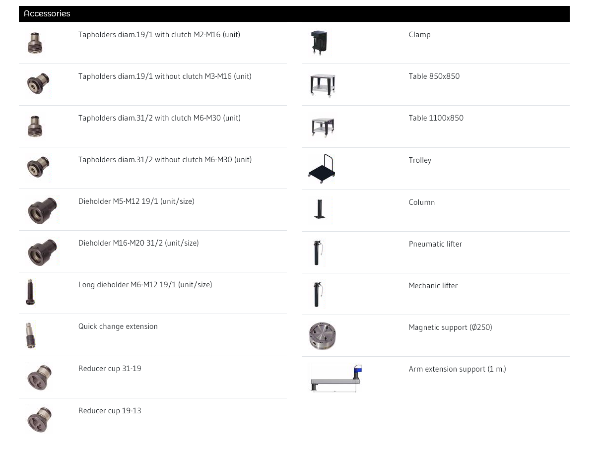Image resolution: width=600 pixels, height=450 pixels.
Task: Select the Long dieholder M6-M12 image
Action: tap(30, 293)
